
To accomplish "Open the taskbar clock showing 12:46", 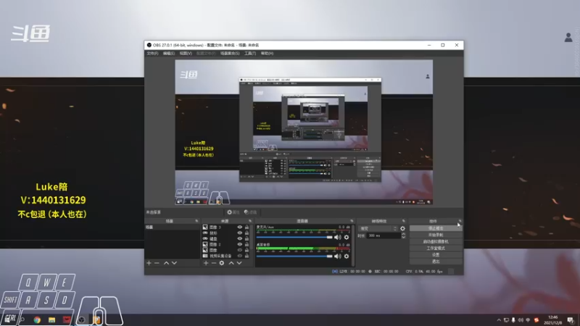I will [552, 319].
